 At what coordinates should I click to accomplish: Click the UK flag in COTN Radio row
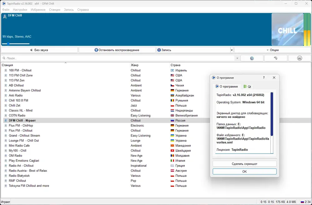tap(172, 115)
